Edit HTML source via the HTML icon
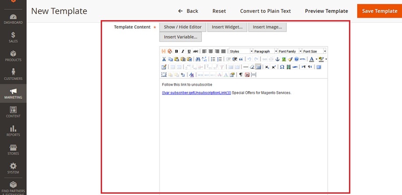402x195 pixels. tap(303, 59)
